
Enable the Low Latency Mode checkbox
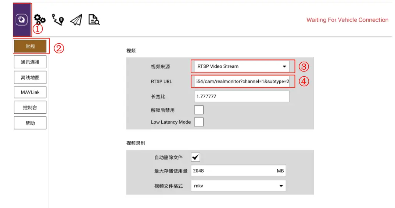[199, 122]
